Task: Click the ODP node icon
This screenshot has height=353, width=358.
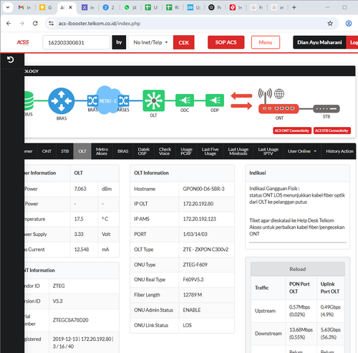Action: tap(215, 100)
